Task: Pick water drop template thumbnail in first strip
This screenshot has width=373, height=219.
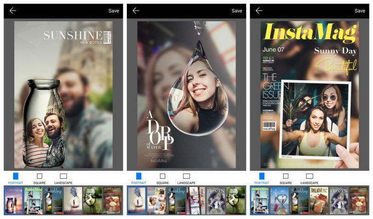Action: (73, 201)
